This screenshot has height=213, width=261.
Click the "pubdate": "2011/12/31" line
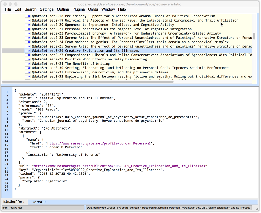[42, 94]
